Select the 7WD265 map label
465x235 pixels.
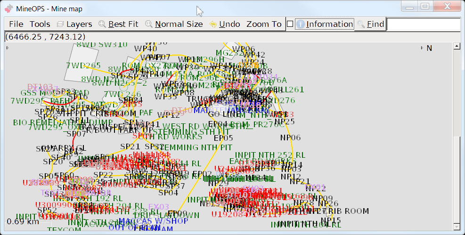83,65
